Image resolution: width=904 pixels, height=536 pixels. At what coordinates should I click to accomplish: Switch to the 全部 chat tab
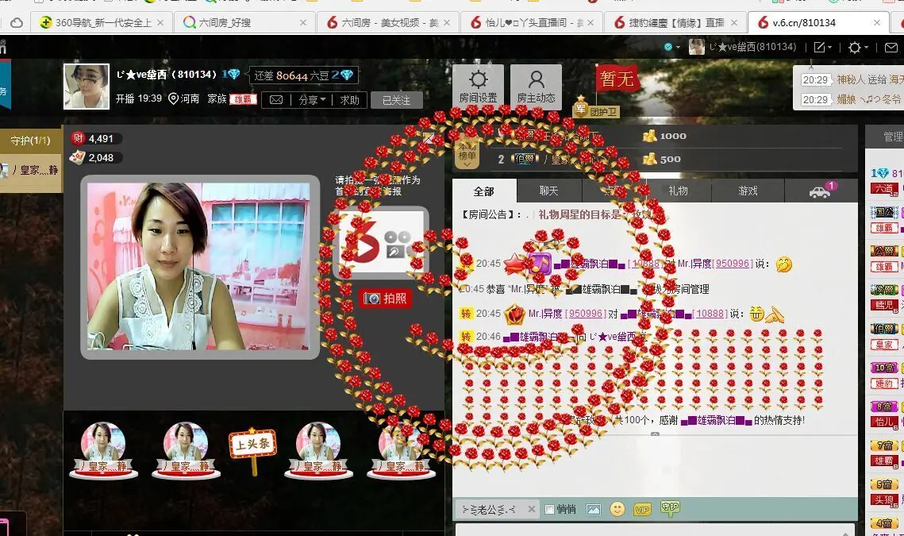pyautogui.click(x=483, y=191)
